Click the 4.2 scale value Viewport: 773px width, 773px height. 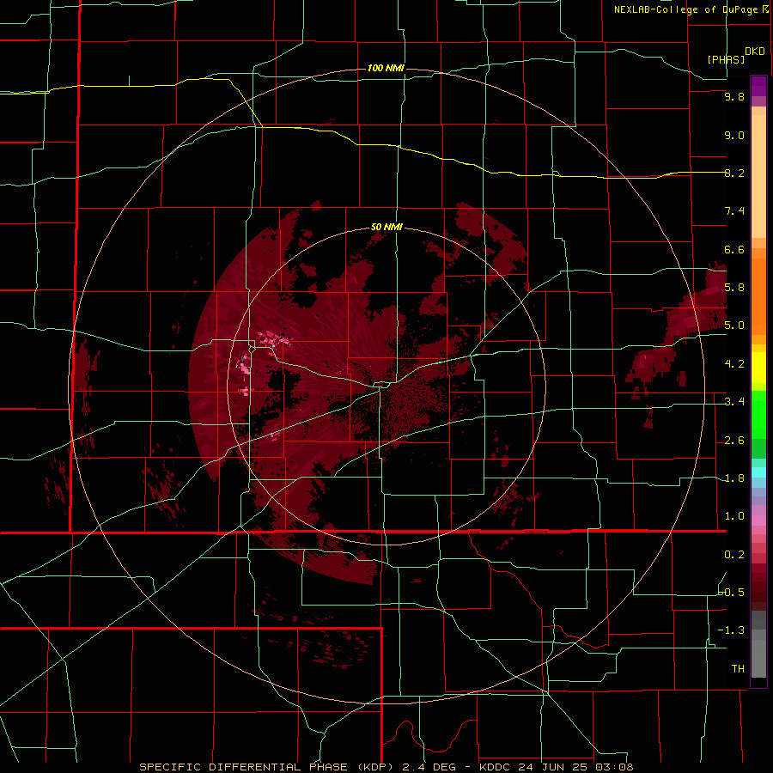[734, 364]
